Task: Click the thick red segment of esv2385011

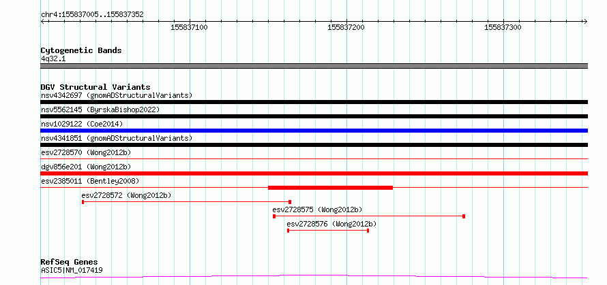Action: [330, 188]
